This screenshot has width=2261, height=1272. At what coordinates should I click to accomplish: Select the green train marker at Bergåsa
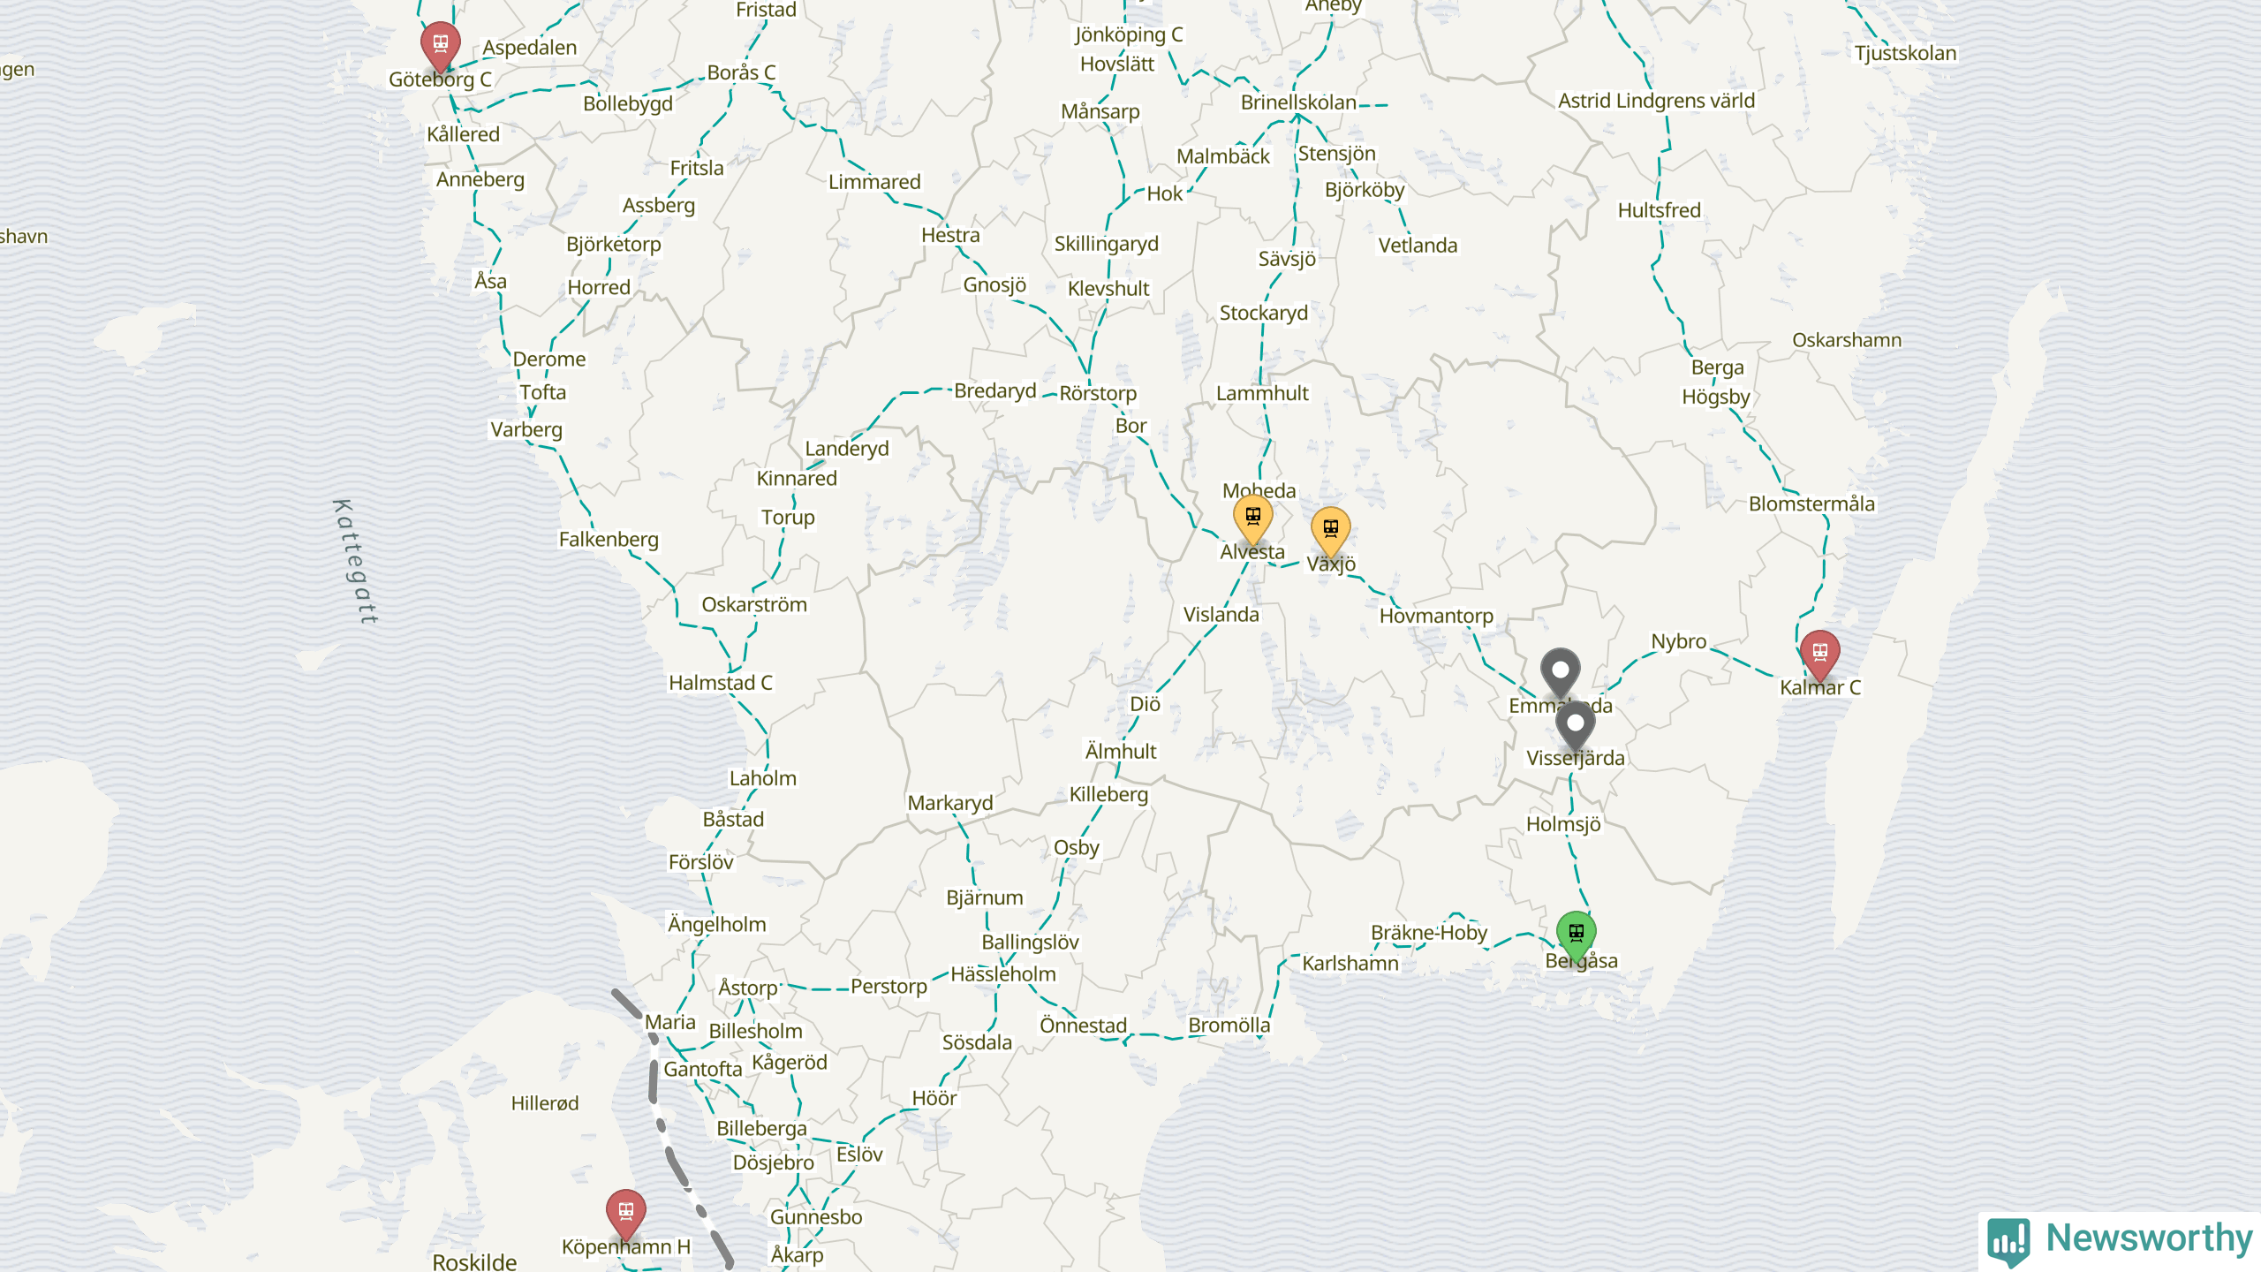(1576, 936)
